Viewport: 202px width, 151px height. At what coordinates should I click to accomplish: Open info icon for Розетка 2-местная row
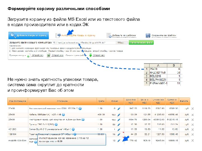click(75, 134)
